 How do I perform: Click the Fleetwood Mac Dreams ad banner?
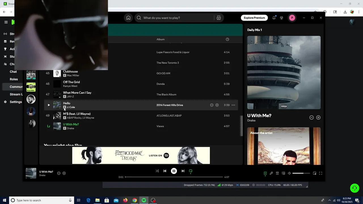141,155
